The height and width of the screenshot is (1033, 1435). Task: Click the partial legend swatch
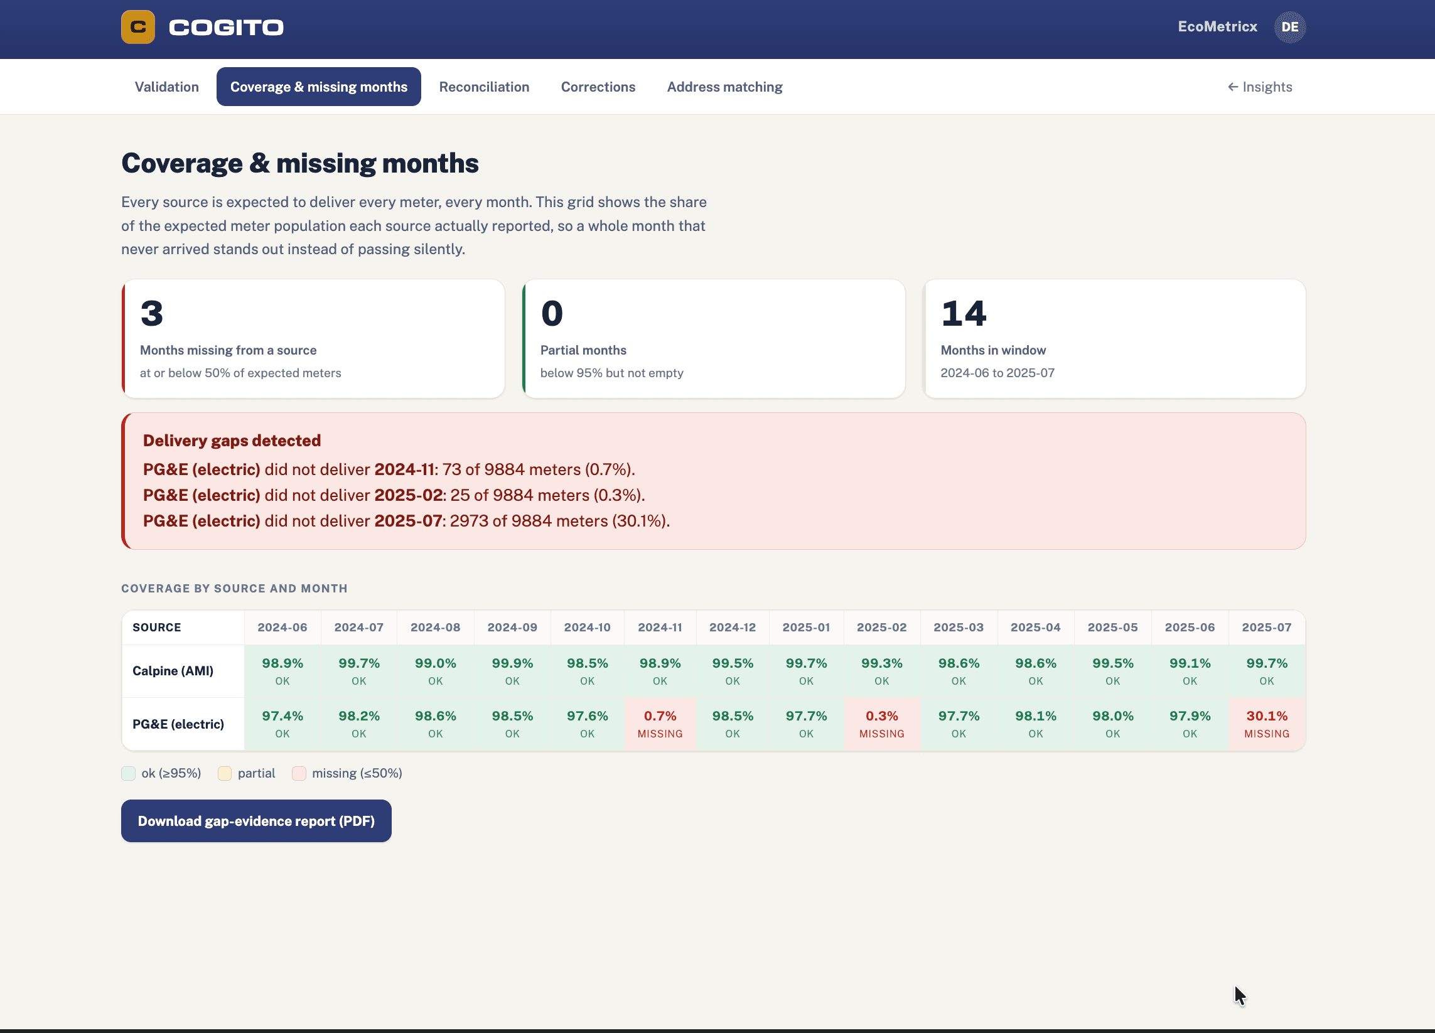(x=225, y=773)
